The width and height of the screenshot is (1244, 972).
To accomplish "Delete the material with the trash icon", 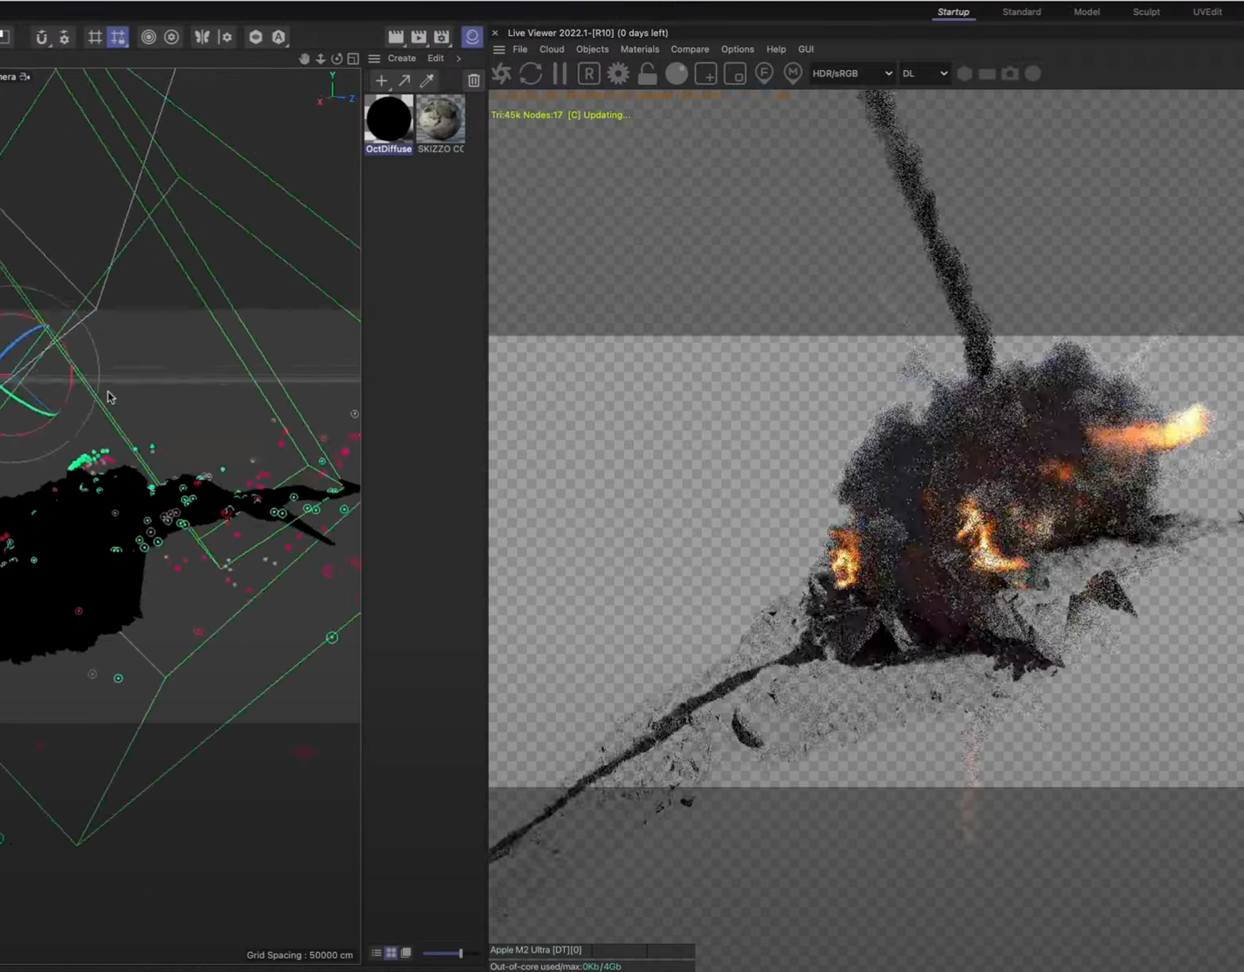I will click(x=474, y=80).
